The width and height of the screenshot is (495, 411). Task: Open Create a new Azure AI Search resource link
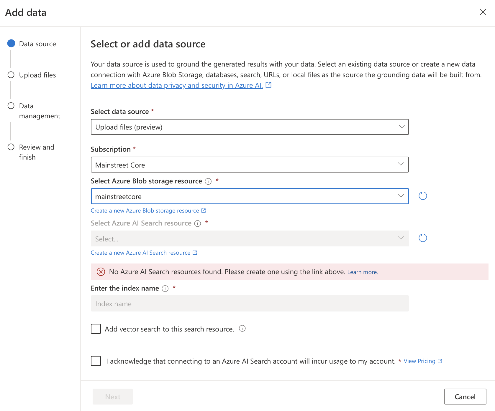coord(141,253)
